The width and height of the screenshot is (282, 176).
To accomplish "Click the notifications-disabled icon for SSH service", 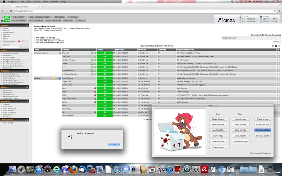I will coord(95,112).
